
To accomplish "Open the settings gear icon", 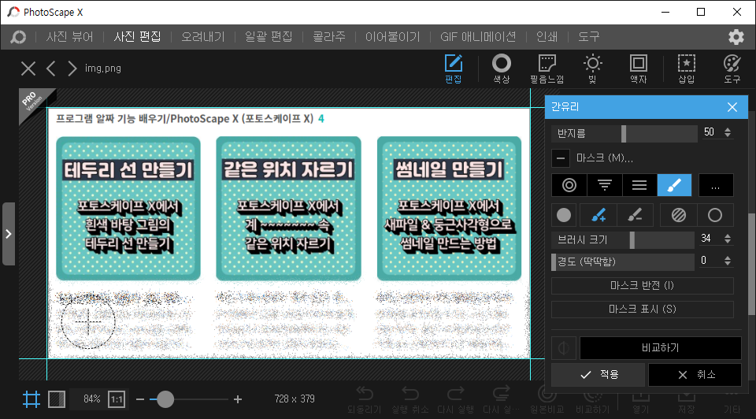I will click(736, 37).
